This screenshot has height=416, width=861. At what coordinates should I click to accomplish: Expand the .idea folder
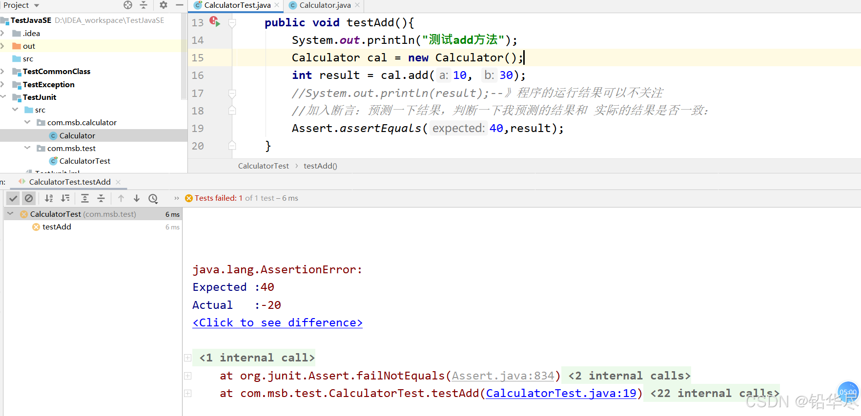(3, 33)
